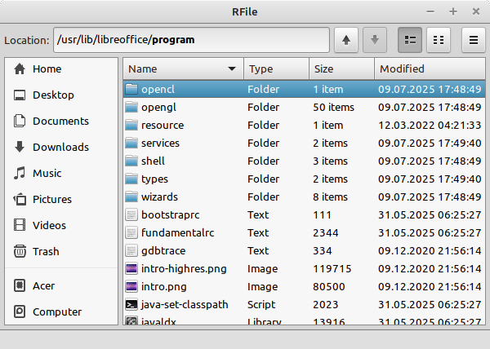
Task: Select the intro.png image thumbnail
Action: (x=131, y=287)
